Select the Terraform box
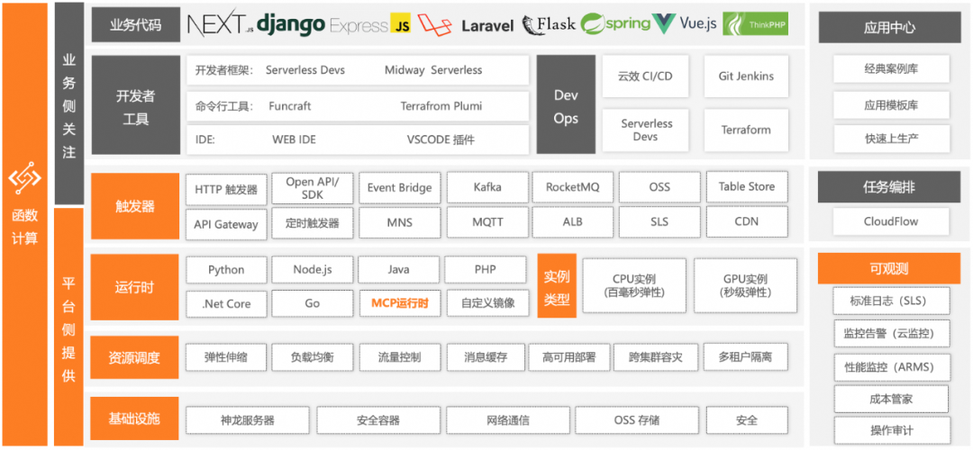 tap(747, 130)
